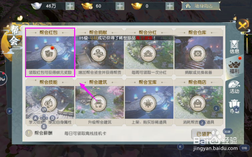Open the 帮会捐献 donation icon
The width and height of the screenshot is (252, 157).
pyautogui.click(x=98, y=54)
